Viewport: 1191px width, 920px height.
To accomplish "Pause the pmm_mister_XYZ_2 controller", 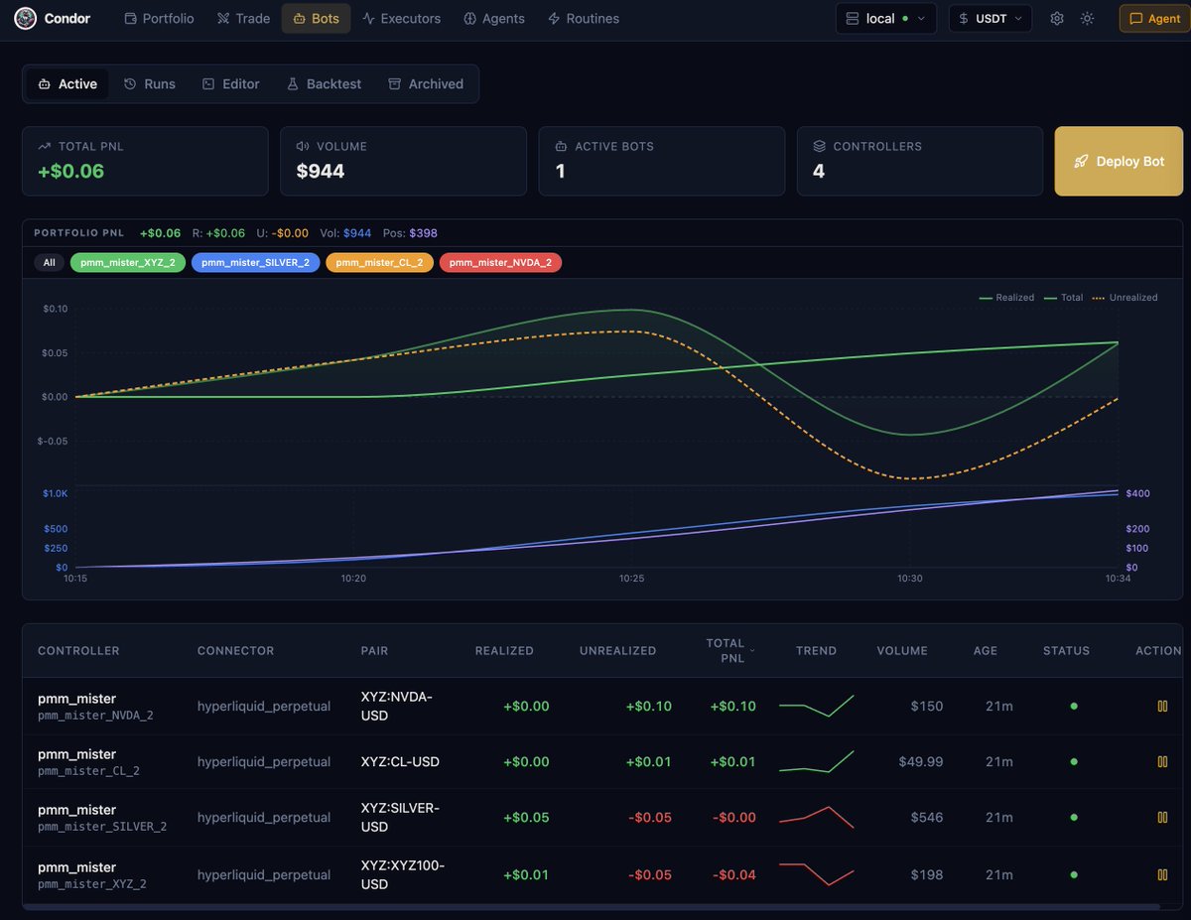I will [x=1162, y=875].
